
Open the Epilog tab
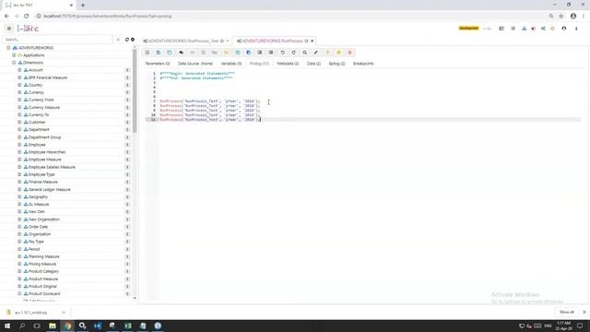pyautogui.click(x=336, y=64)
